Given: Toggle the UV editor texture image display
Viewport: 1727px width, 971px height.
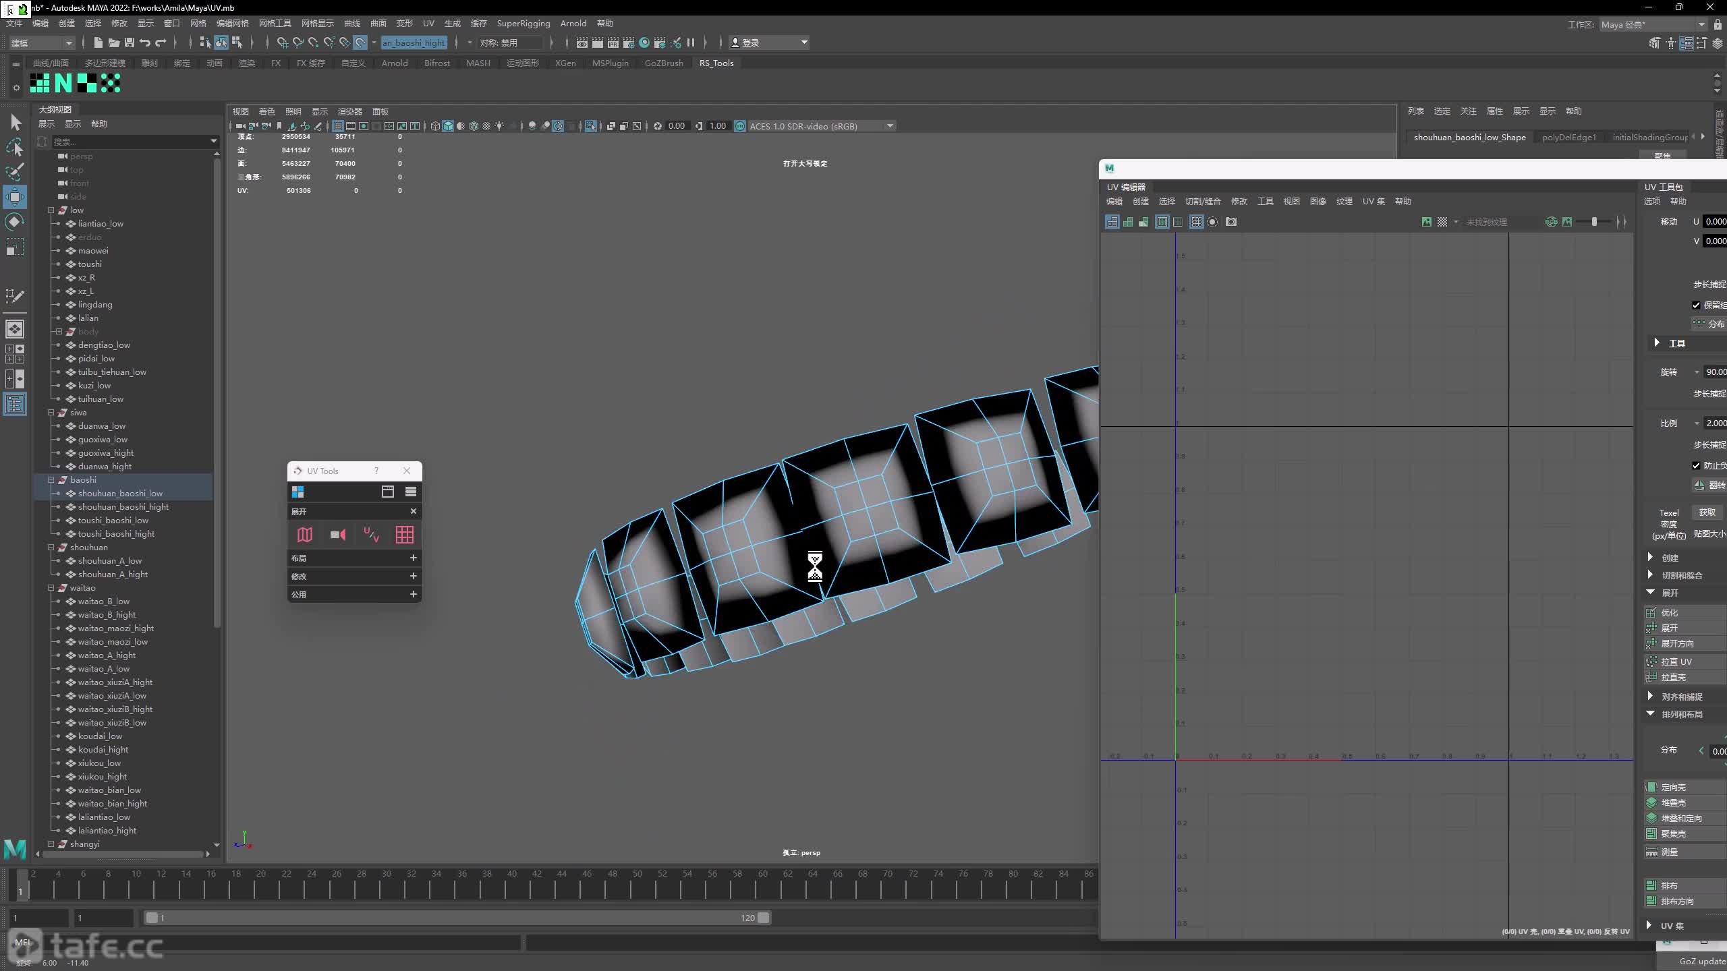Looking at the screenshot, I should pos(1426,222).
